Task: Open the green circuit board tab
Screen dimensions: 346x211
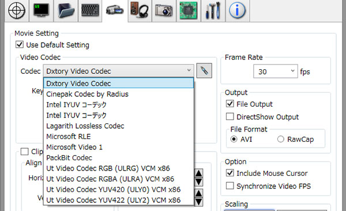Action: click(x=189, y=10)
